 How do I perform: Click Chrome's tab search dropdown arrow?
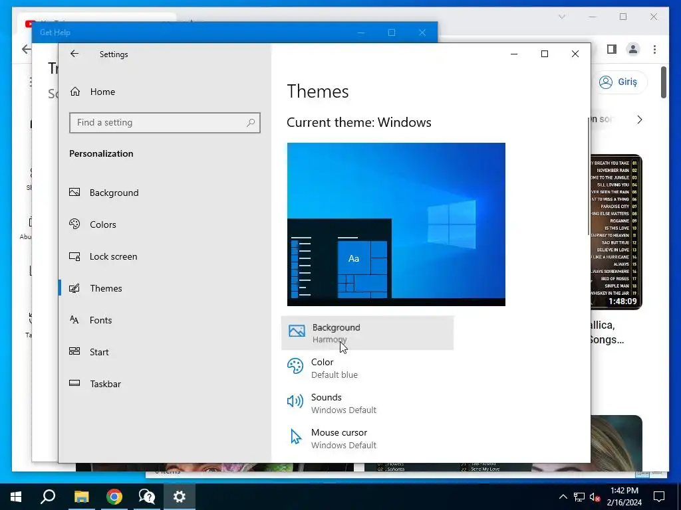click(x=561, y=17)
